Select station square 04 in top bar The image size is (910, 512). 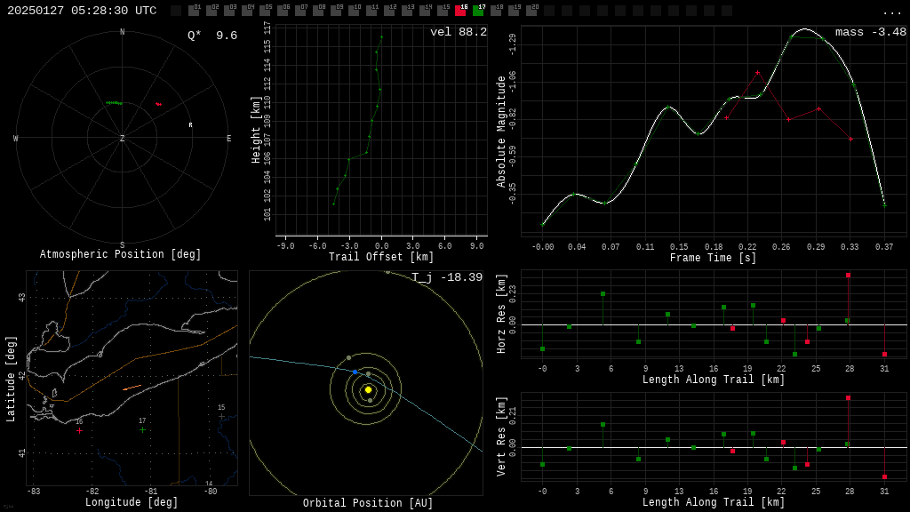coord(247,11)
